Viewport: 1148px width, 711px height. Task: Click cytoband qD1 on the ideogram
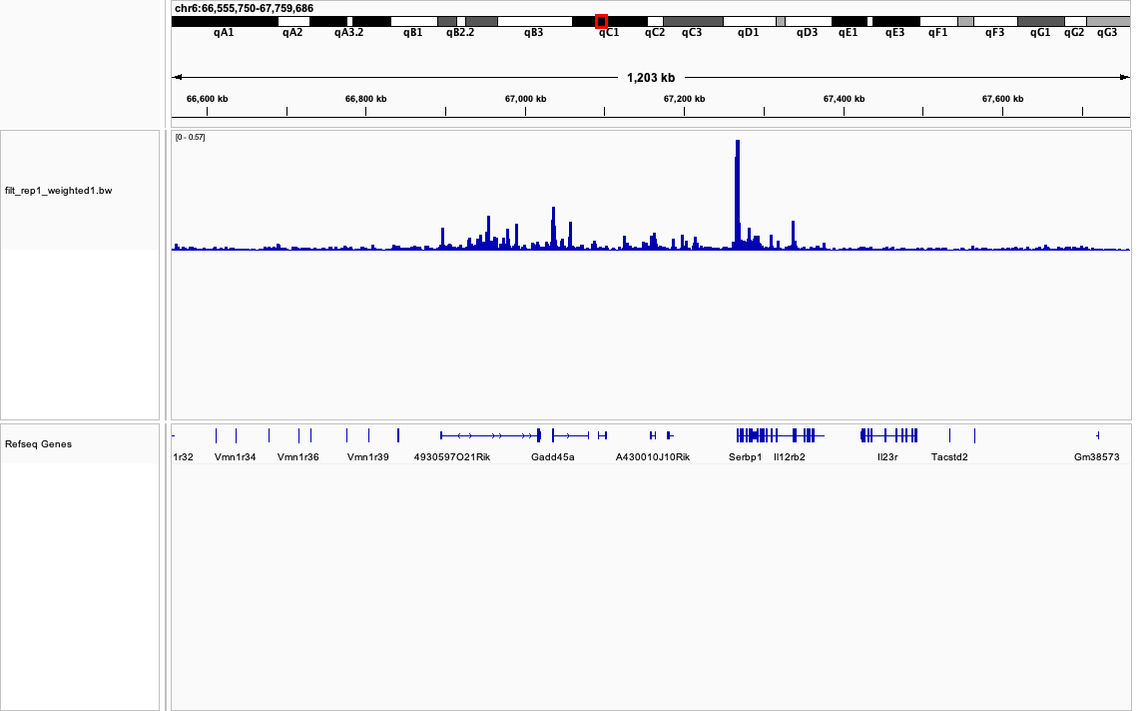(748, 21)
